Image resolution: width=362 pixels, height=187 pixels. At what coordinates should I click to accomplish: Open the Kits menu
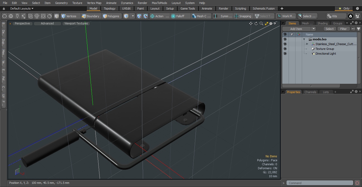336,16
